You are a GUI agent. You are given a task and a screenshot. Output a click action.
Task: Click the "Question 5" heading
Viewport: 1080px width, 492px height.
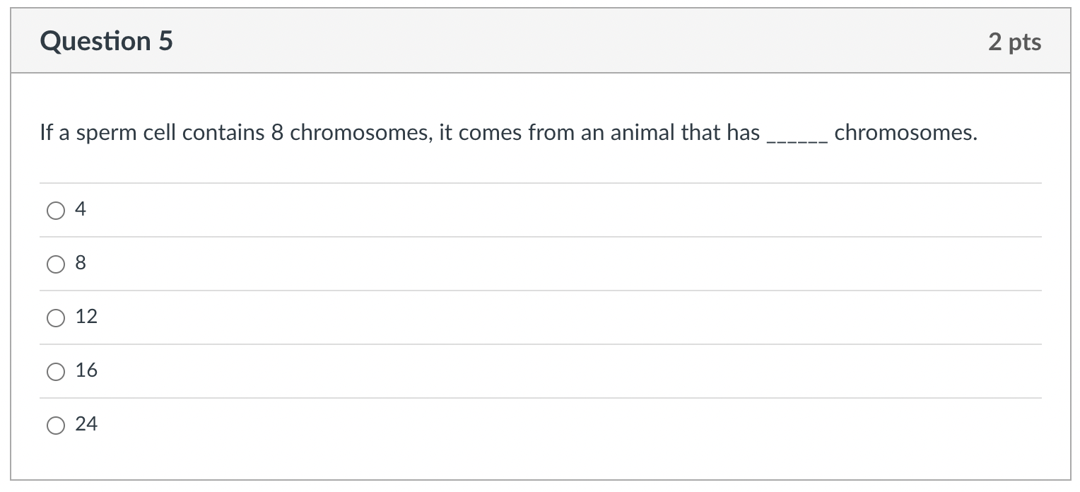[x=106, y=42]
